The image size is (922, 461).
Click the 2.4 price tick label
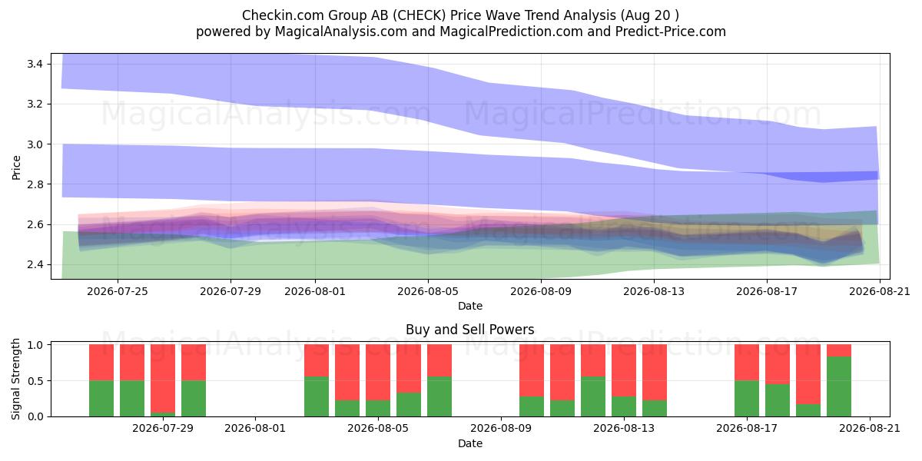37,265
